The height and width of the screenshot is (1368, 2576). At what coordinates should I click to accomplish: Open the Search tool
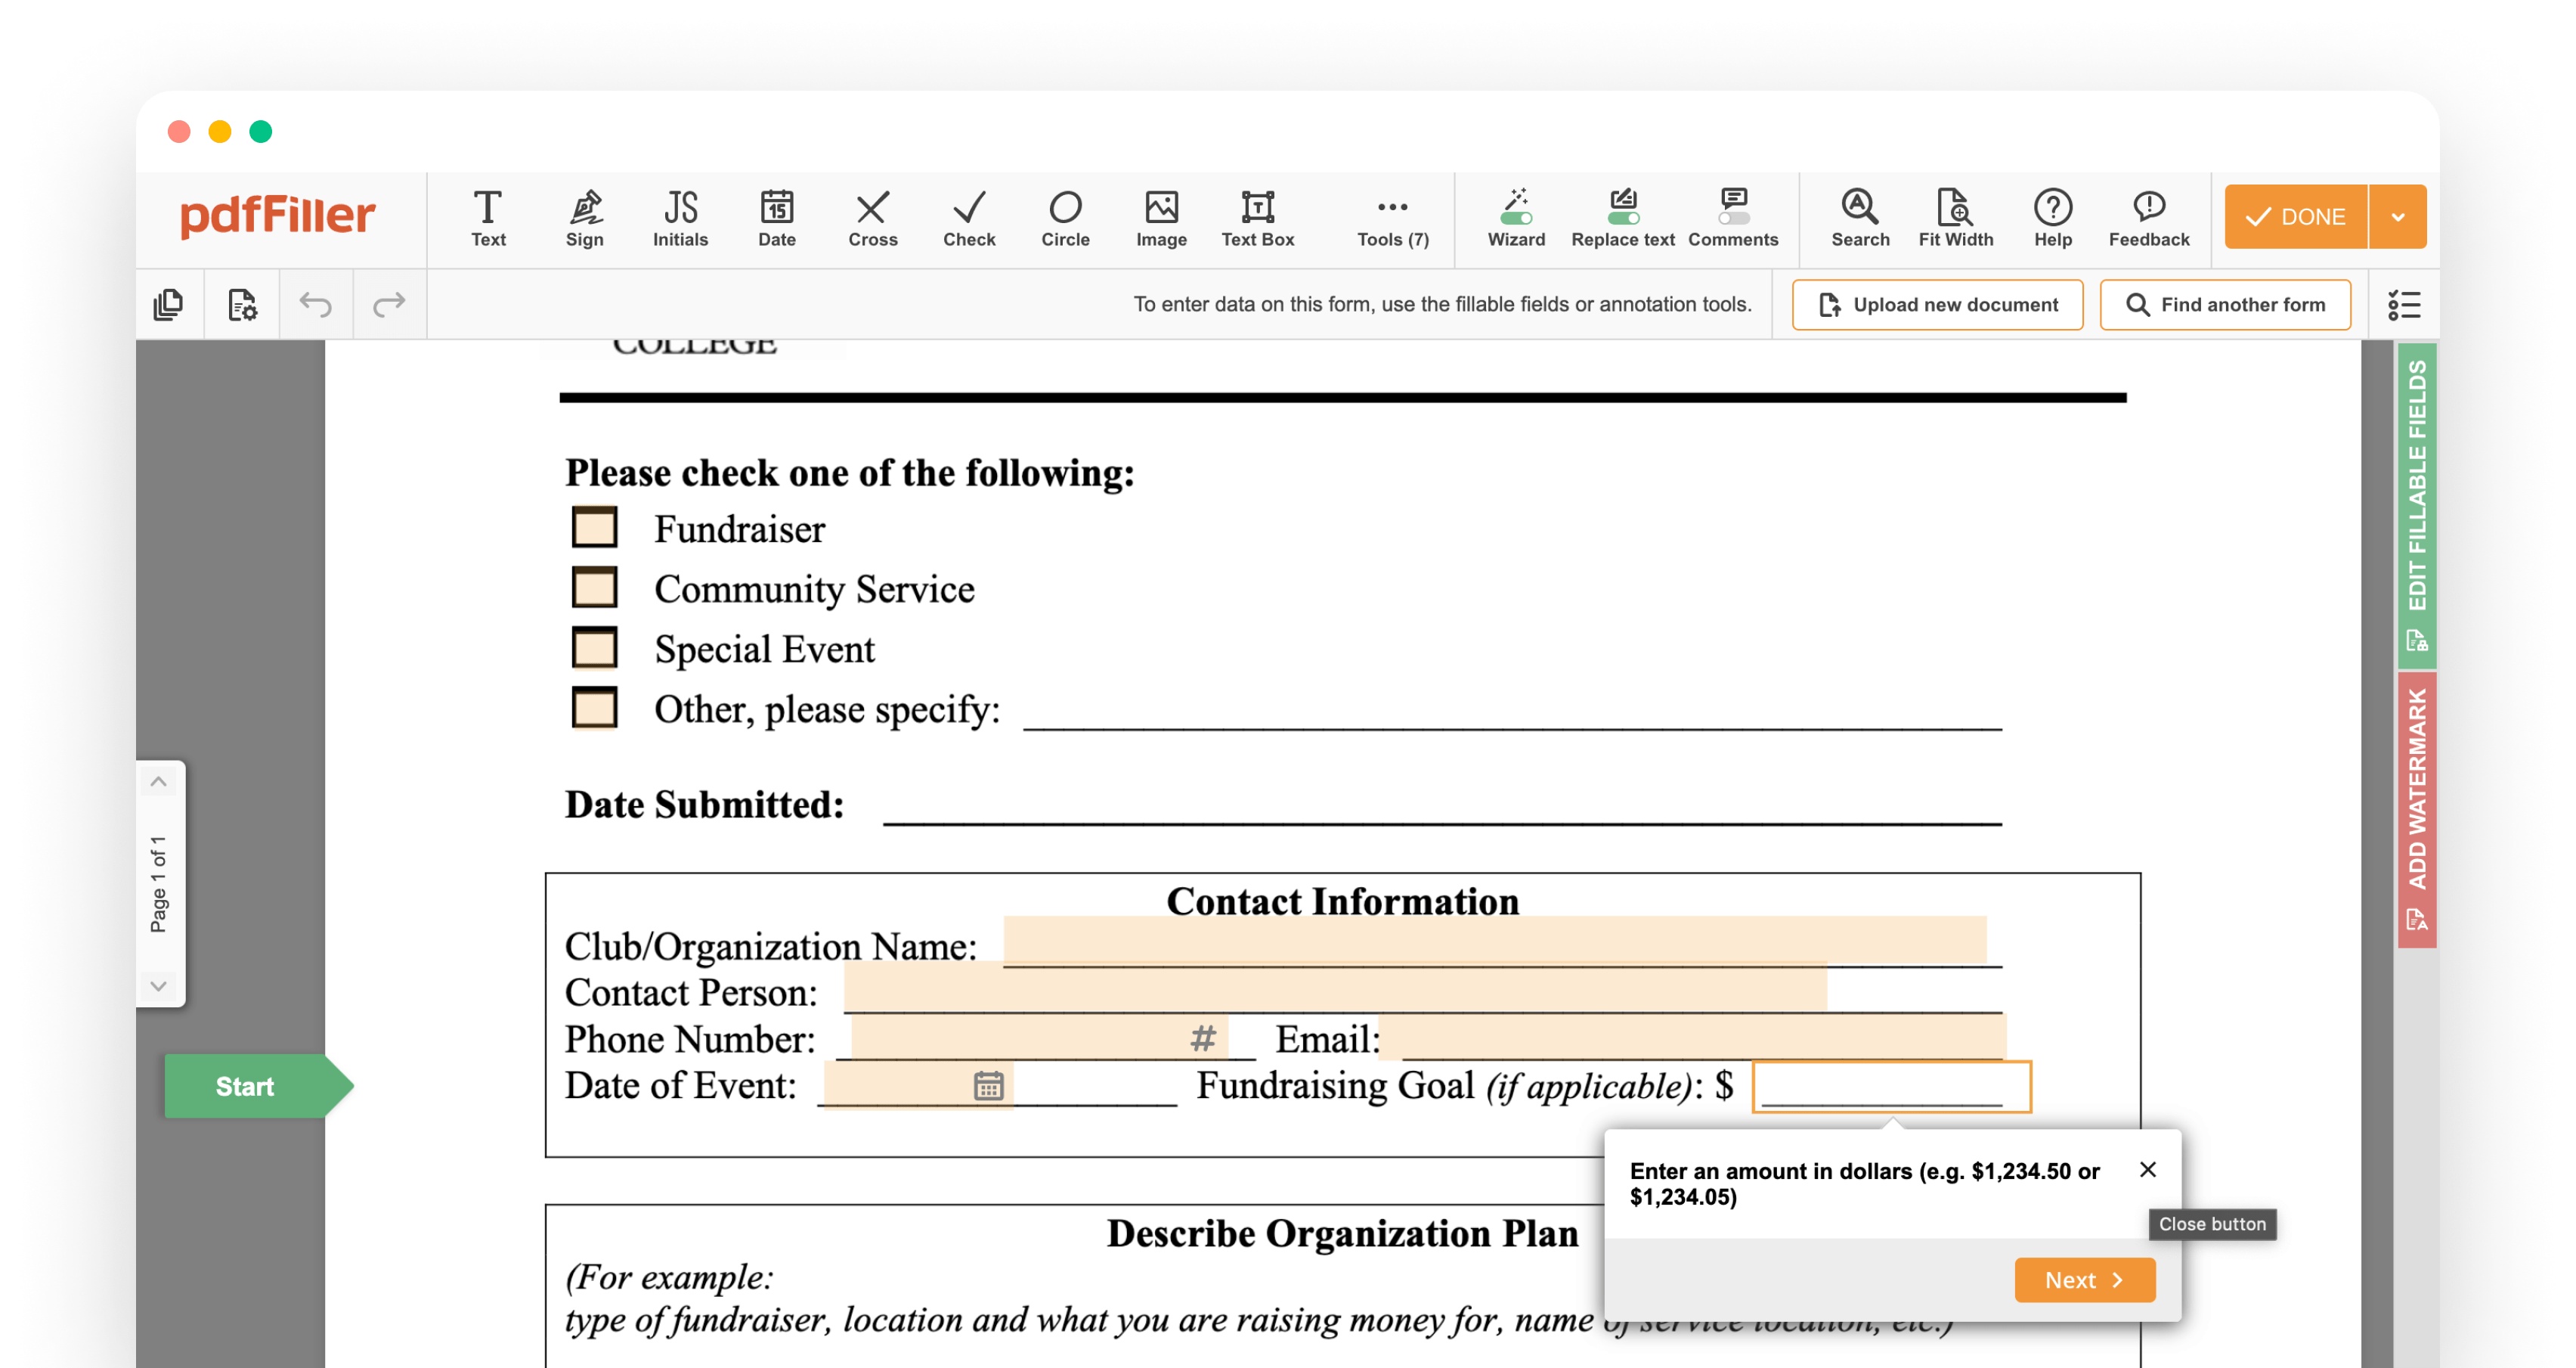tap(1860, 217)
